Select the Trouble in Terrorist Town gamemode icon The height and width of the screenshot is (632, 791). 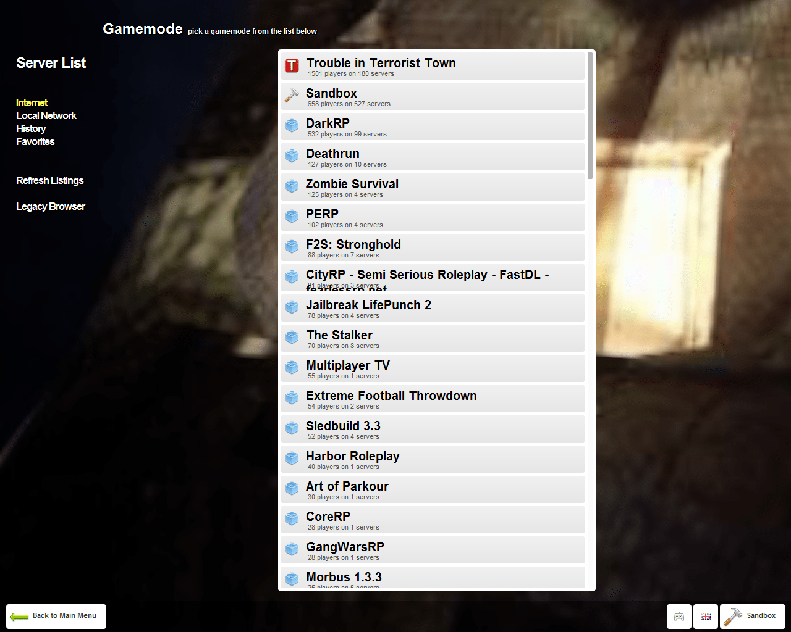(x=291, y=65)
